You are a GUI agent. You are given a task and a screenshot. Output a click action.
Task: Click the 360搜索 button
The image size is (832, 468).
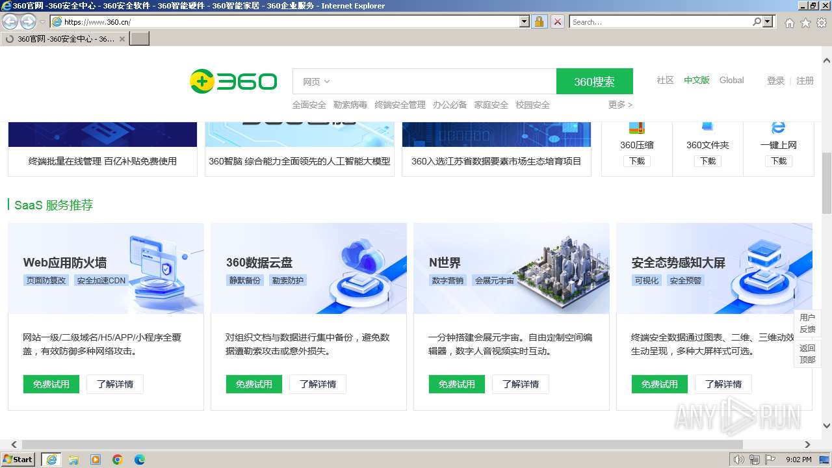pyautogui.click(x=594, y=81)
